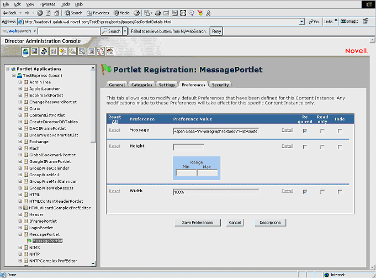The image size is (376, 279).
Task: Click the browser toolbar Search magnifier icon
Action: (66, 13)
